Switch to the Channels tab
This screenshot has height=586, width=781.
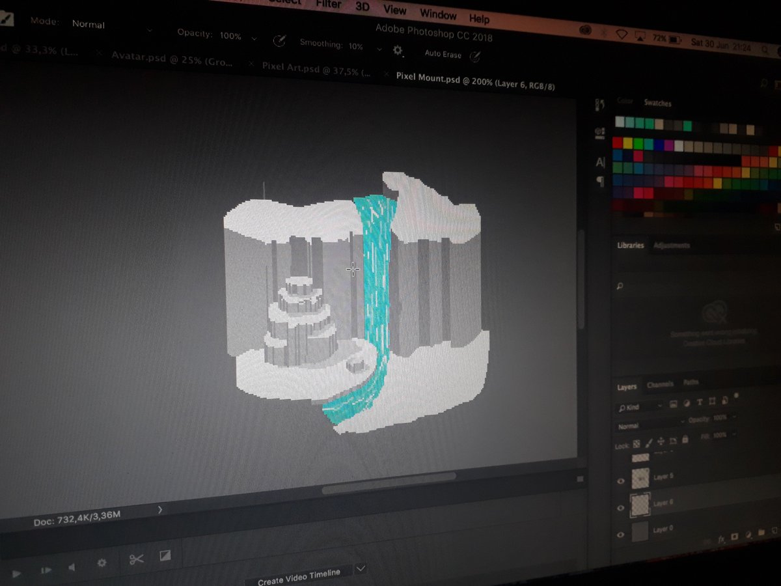660,385
